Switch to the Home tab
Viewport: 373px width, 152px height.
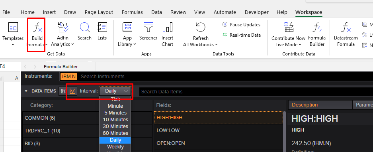(27, 12)
